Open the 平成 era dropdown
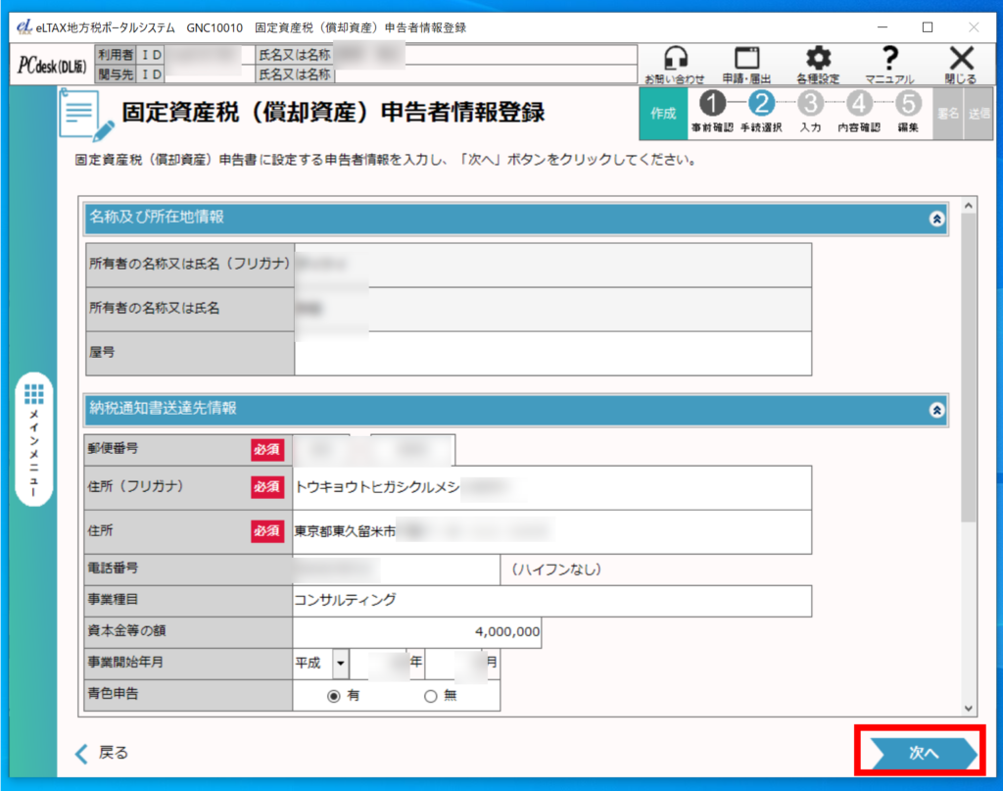The height and width of the screenshot is (791, 1003). 340,664
